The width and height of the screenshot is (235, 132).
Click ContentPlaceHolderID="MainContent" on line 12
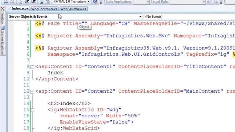pos(171,91)
